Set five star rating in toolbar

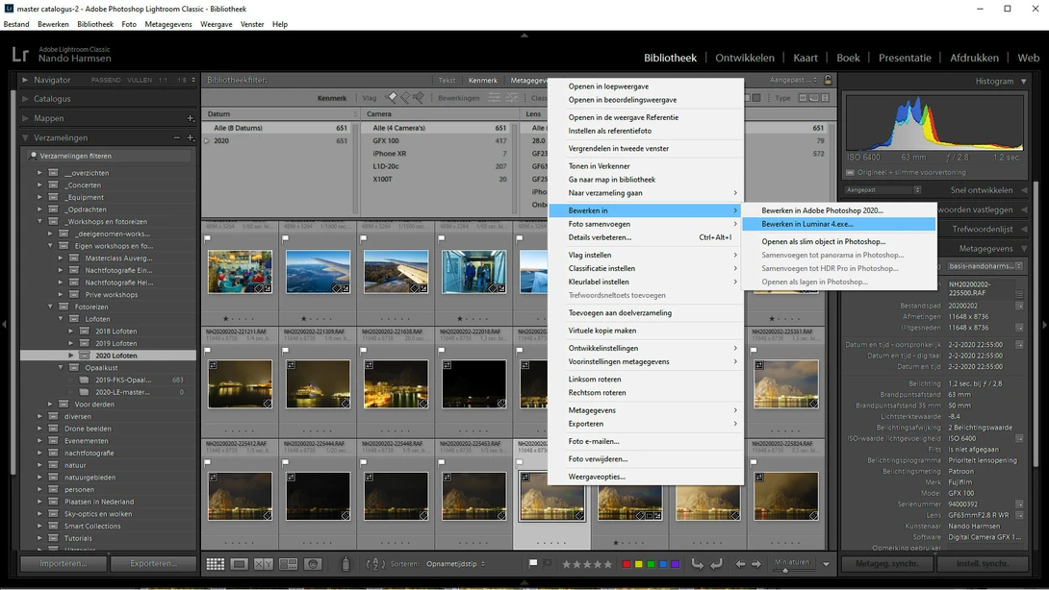607,564
